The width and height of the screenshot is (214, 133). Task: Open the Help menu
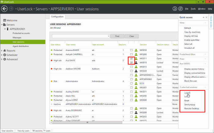pos(210,9)
